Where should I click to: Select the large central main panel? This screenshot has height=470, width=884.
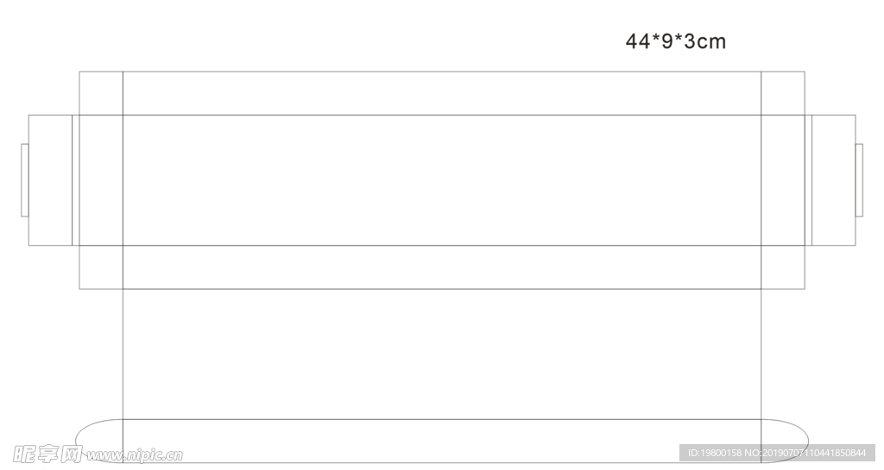pyautogui.click(x=442, y=180)
